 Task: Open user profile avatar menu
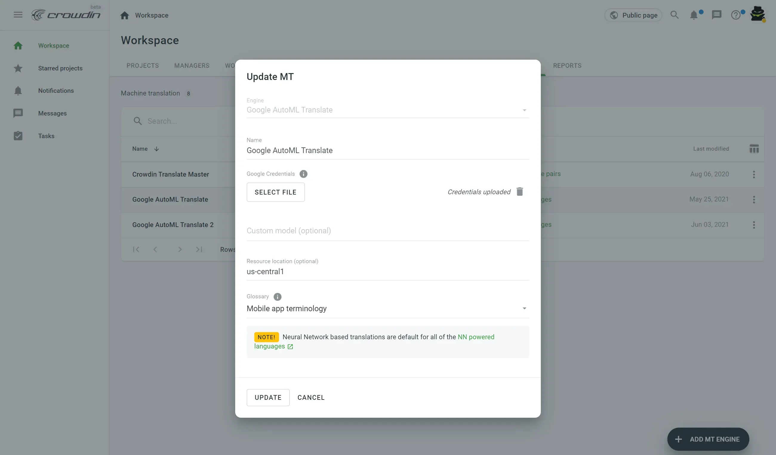757,14
